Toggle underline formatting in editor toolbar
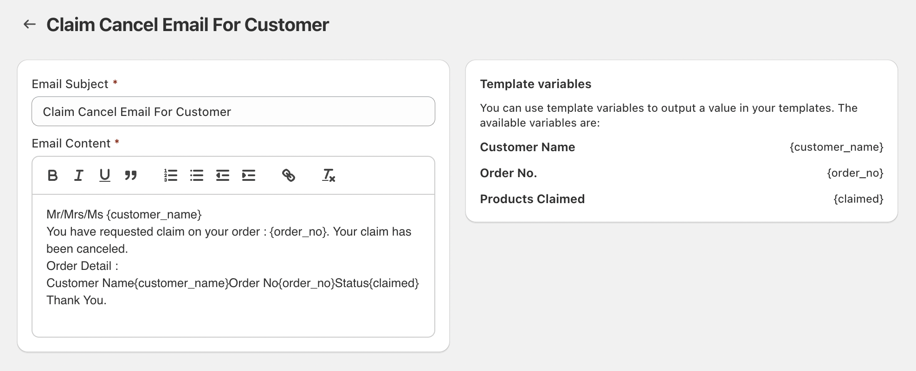Screen dimensions: 916x371 click(x=105, y=175)
